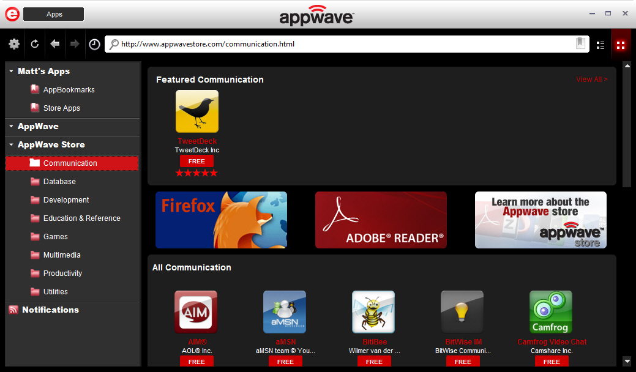Click the Database folder icon
The image size is (636, 372).
click(x=36, y=181)
